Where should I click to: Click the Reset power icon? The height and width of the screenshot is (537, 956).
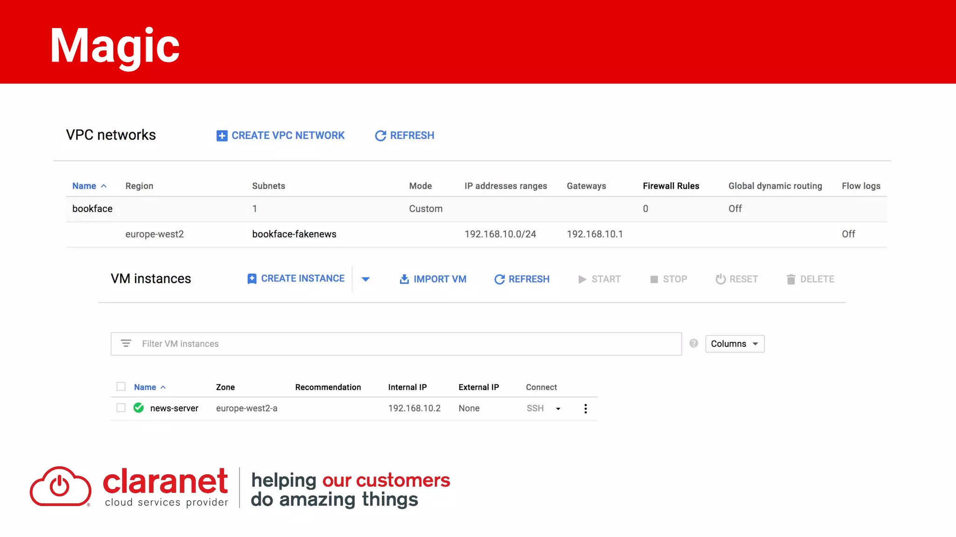720,279
